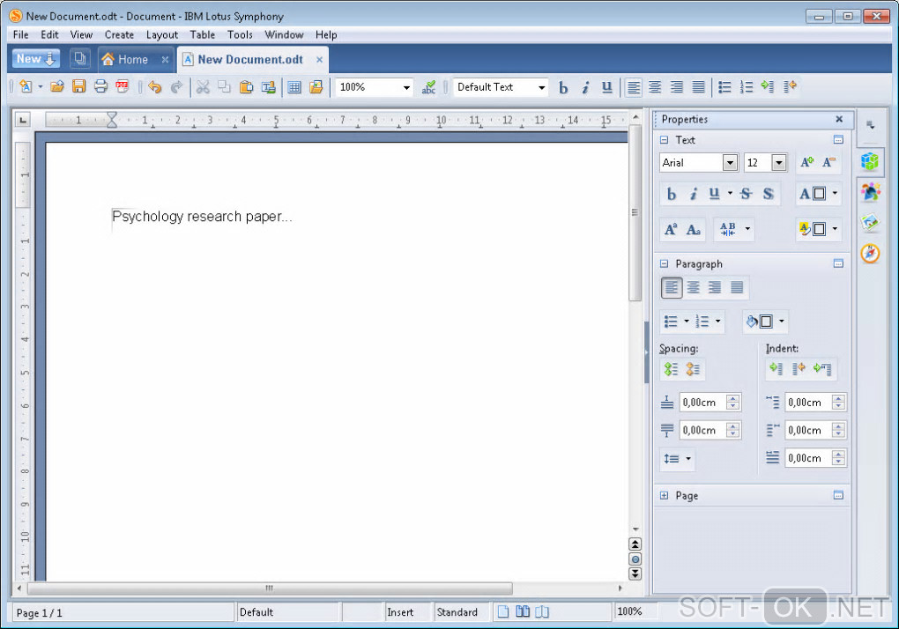
Task: Apply superscript in the Properties panel
Action: pos(671,229)
